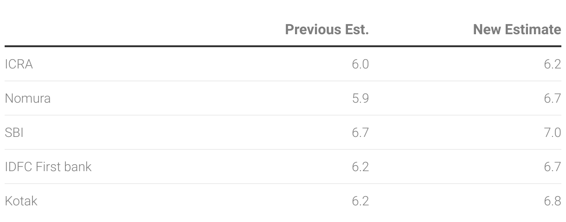
Task: Click SBI's previous estimate value 6.7
Action: click(x=360, y=133)
